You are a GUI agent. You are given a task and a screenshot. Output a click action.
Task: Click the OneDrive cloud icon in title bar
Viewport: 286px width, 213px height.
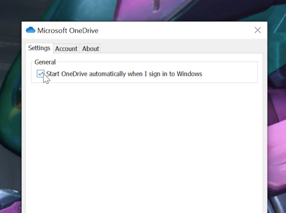pos(31,30)
